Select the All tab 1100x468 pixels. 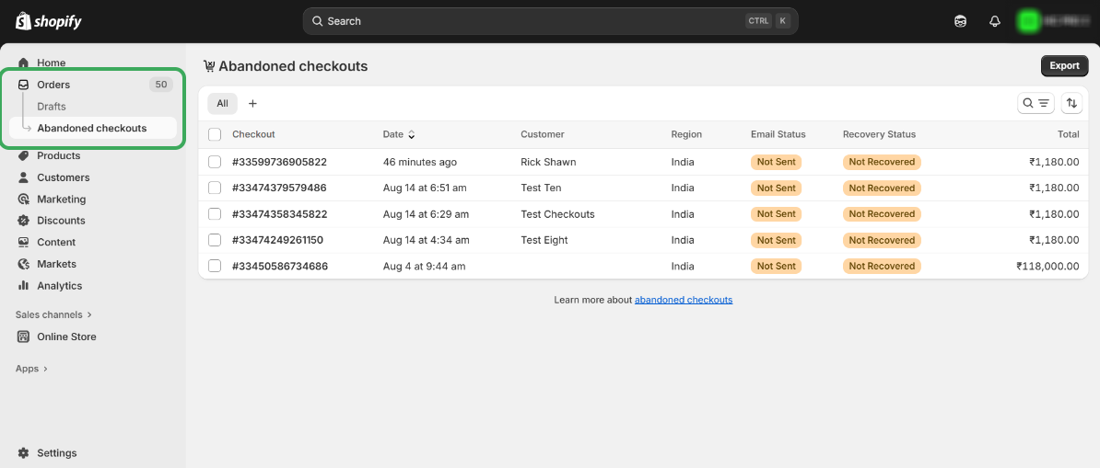222,104
